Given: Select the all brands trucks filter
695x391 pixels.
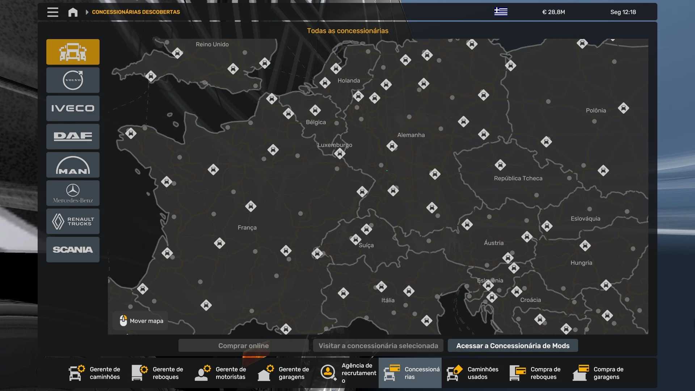Looking at the screenshot, I should coord(73,52).
